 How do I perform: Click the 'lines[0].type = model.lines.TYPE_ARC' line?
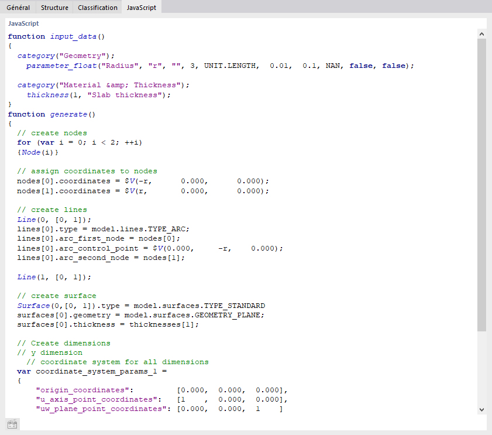click(103, 230)
